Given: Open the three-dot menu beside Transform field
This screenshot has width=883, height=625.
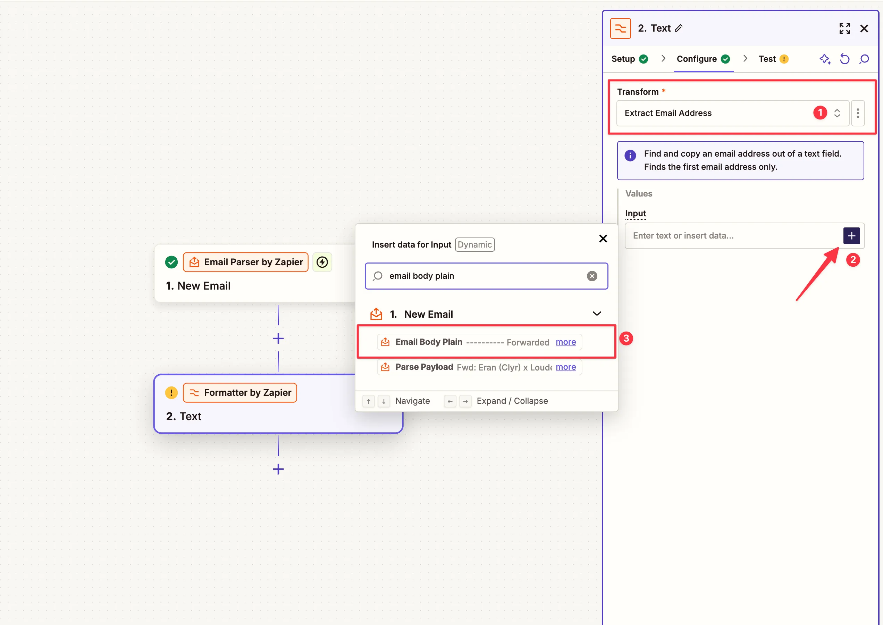Looking at the screenshot, I should point(858,113).
